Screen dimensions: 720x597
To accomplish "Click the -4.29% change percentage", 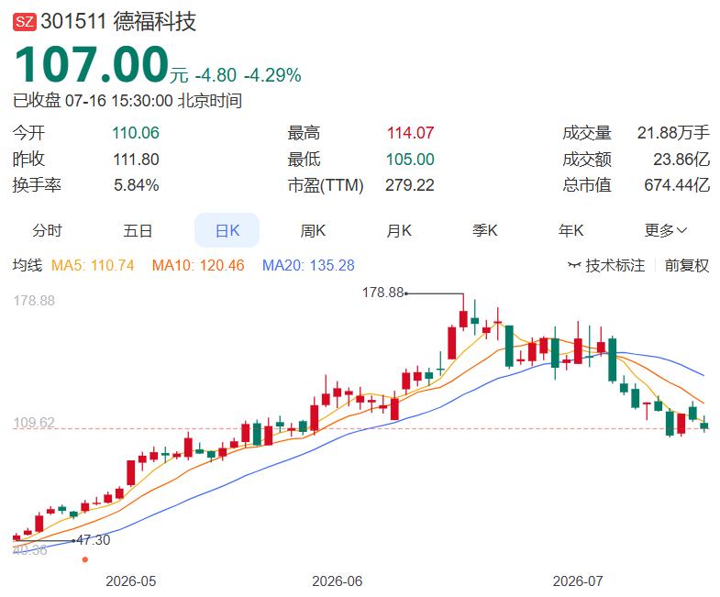I will (272, 75).
